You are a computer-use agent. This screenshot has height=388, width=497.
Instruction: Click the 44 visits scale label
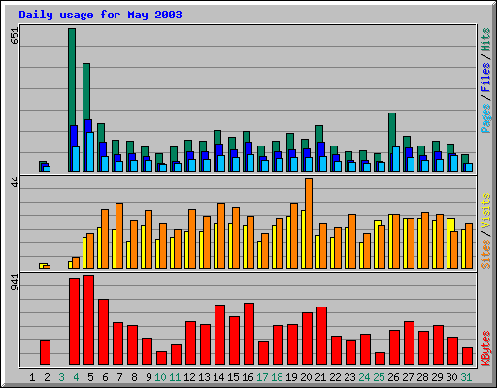click(15, 183)
